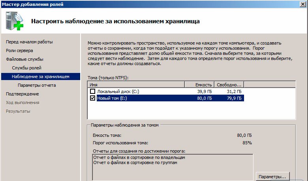Check the Локальный диск (C:) volume checkbox
This screenshot has height=181, width=308.
(x=92, y=91)
